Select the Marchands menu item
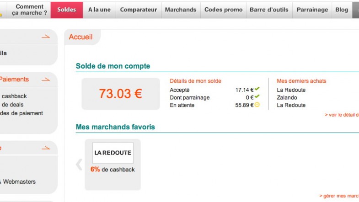359x202 pixels. (181, 10)
